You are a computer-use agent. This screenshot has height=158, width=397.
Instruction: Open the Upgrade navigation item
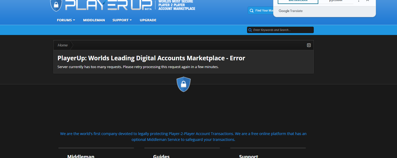click(x=148, y=20)
